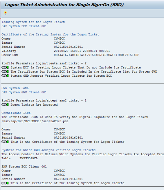Click 'Systems for Which GWD Accepts Verified Logon Tickets'
The width and height of the screenshot is (164, 190).
49,150
